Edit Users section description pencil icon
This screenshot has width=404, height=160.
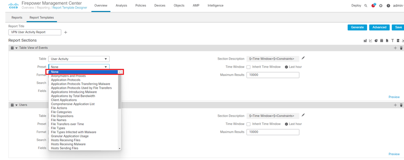(303, 115)
